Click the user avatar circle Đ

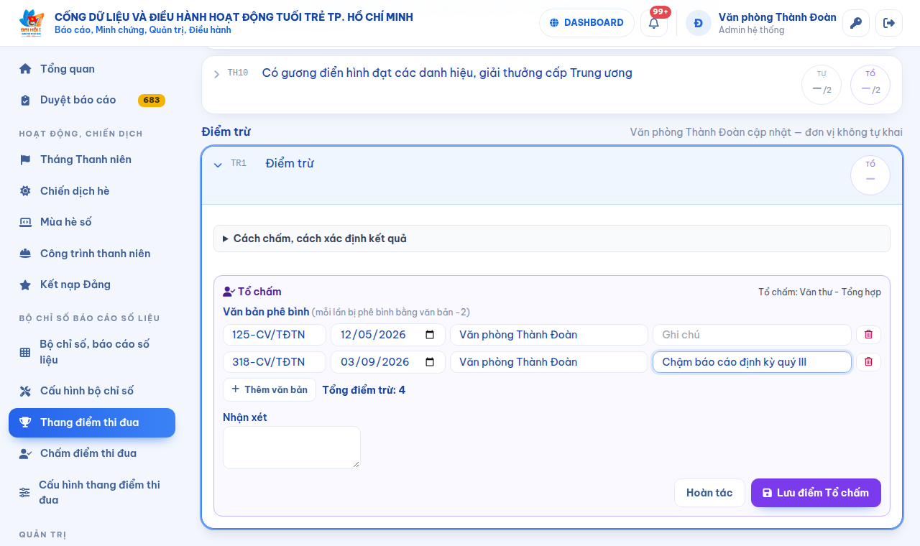click(698, 23)
